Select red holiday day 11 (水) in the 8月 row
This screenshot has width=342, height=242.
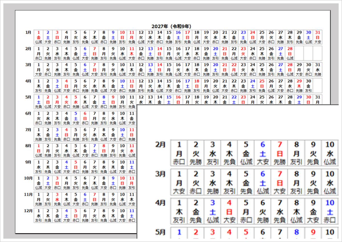(x=131, y=150)
